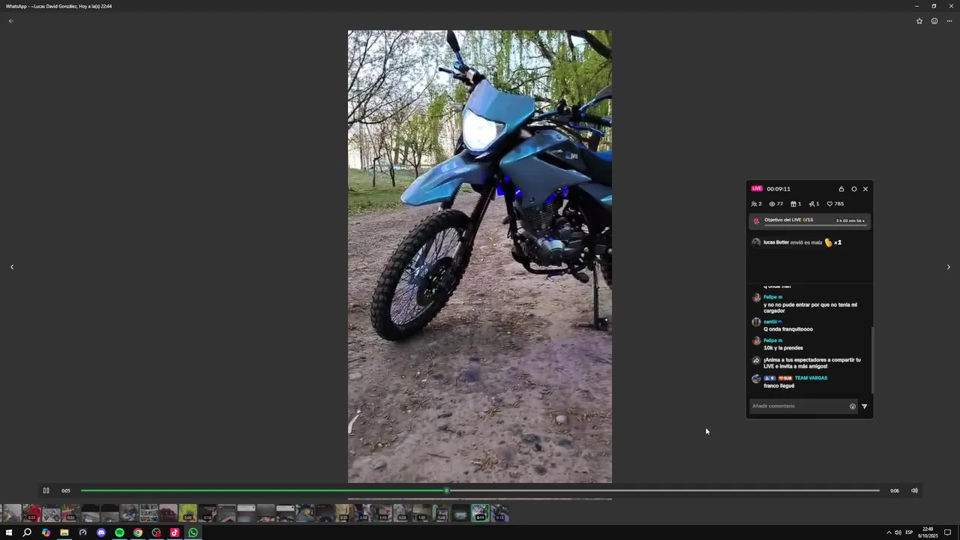960x540 pixels.
Task: Open the chat filter funnel
Action: (x=864, y=406)
